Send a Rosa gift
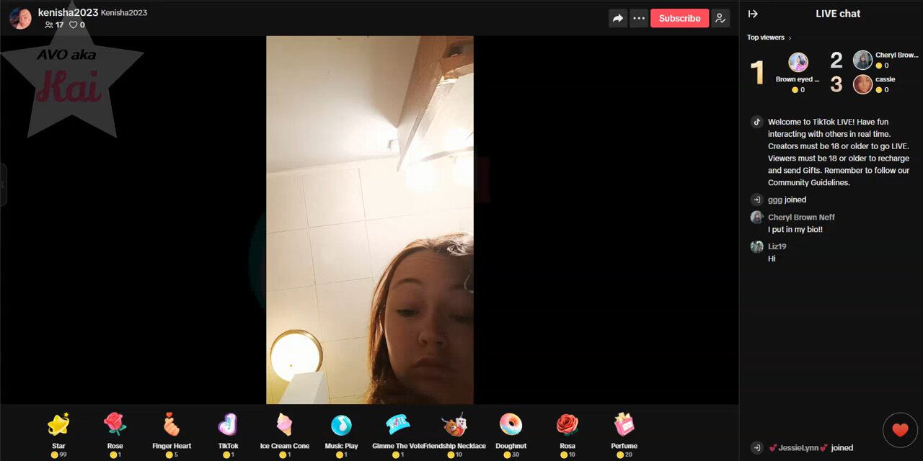The height and width of the screenshot is (461, 923). tap(568, 434)
